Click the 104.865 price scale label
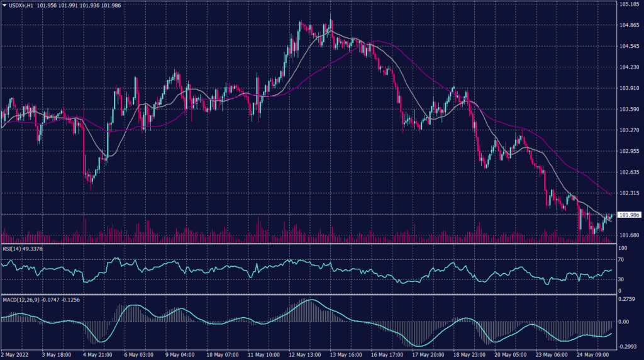 (630, 25)
